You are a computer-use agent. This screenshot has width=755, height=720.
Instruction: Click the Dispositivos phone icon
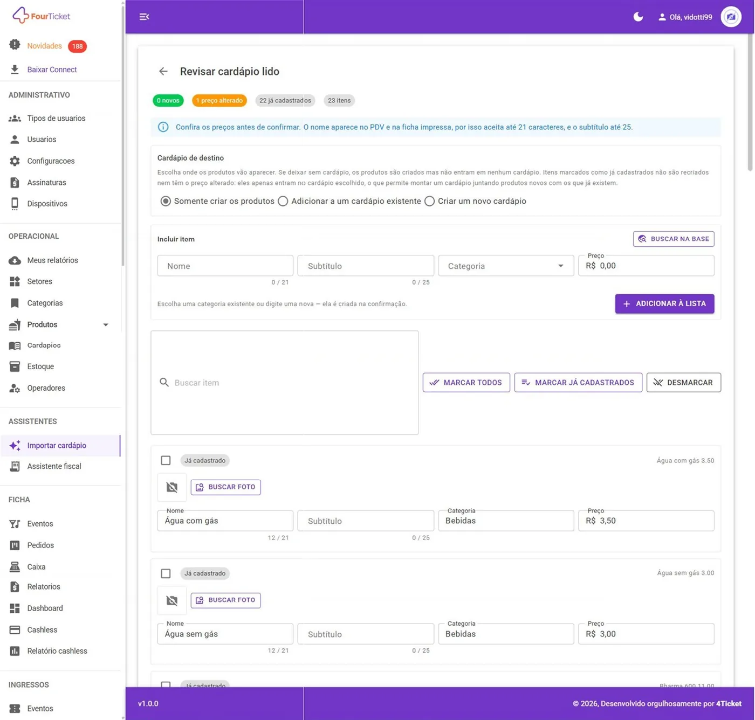coord(15,204)
